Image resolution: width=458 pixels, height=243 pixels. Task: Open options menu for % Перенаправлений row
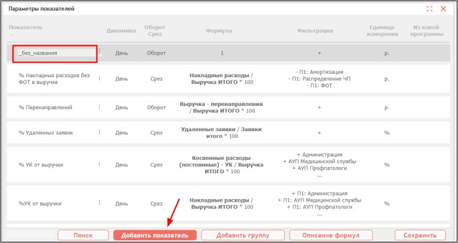click(99, 107)
